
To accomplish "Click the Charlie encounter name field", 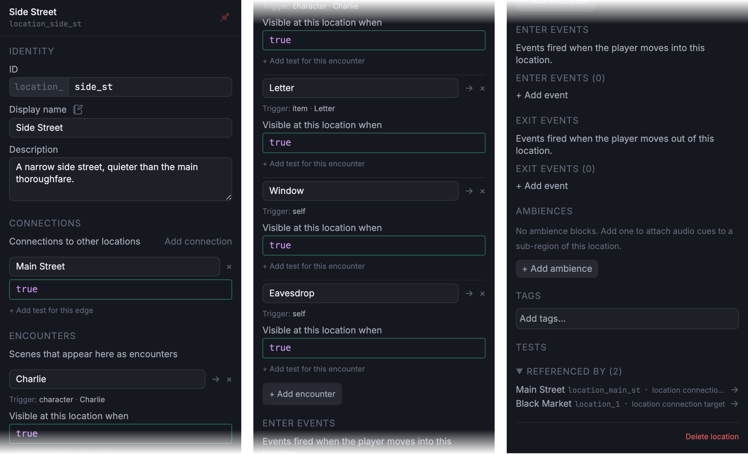I will tap(107, 379).
